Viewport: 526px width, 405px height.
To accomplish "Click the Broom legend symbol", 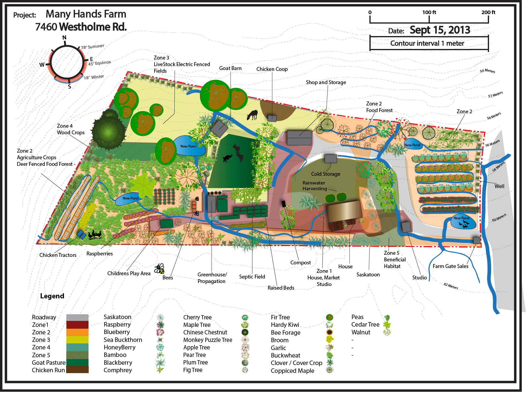I will (x=330, y=340).
